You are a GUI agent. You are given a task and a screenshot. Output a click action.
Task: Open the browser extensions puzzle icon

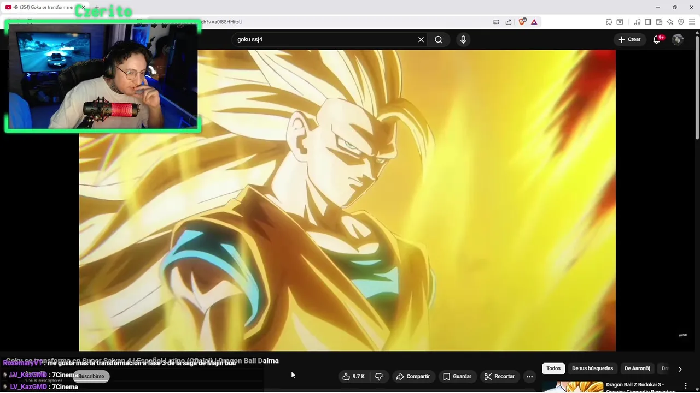[609, 22]
